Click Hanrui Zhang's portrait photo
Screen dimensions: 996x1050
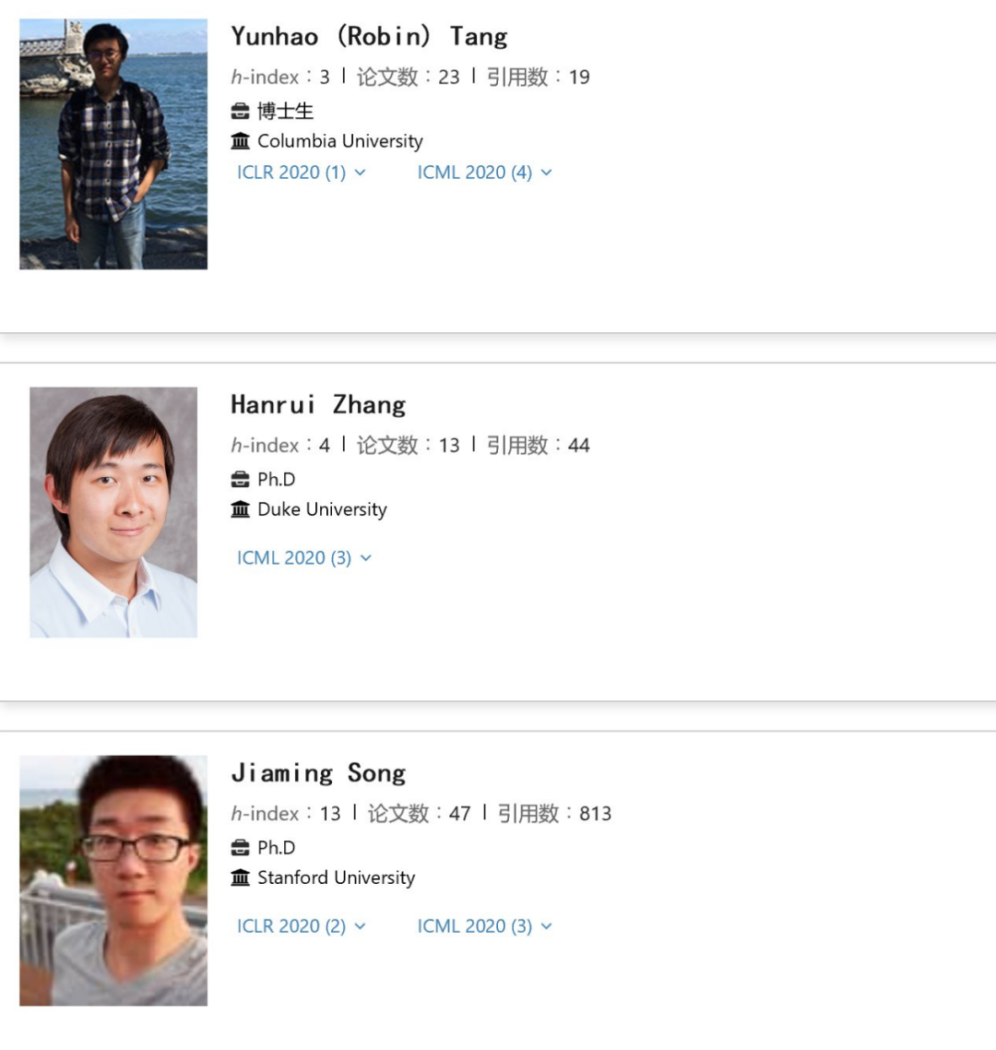[x=113, y=512]
